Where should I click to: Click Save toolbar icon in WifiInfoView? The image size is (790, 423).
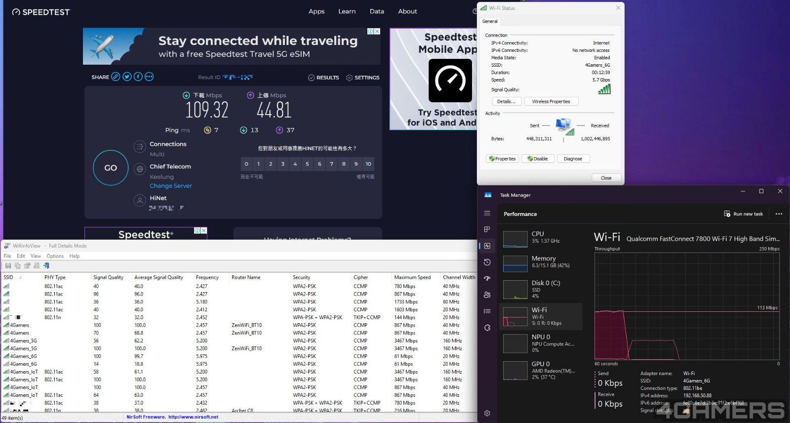coord(8,266)
